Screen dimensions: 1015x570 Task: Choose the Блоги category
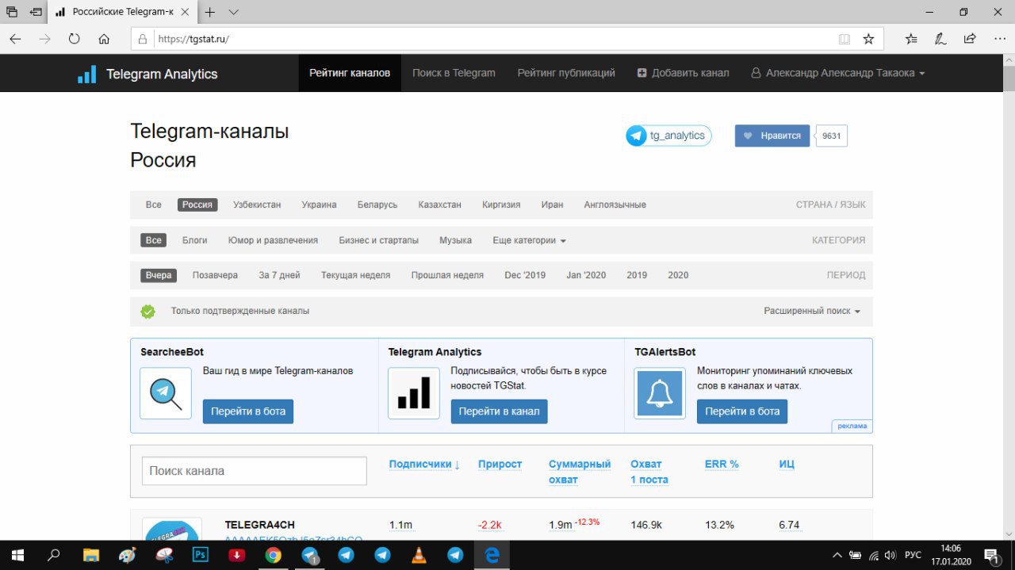[x=194, y=240]
